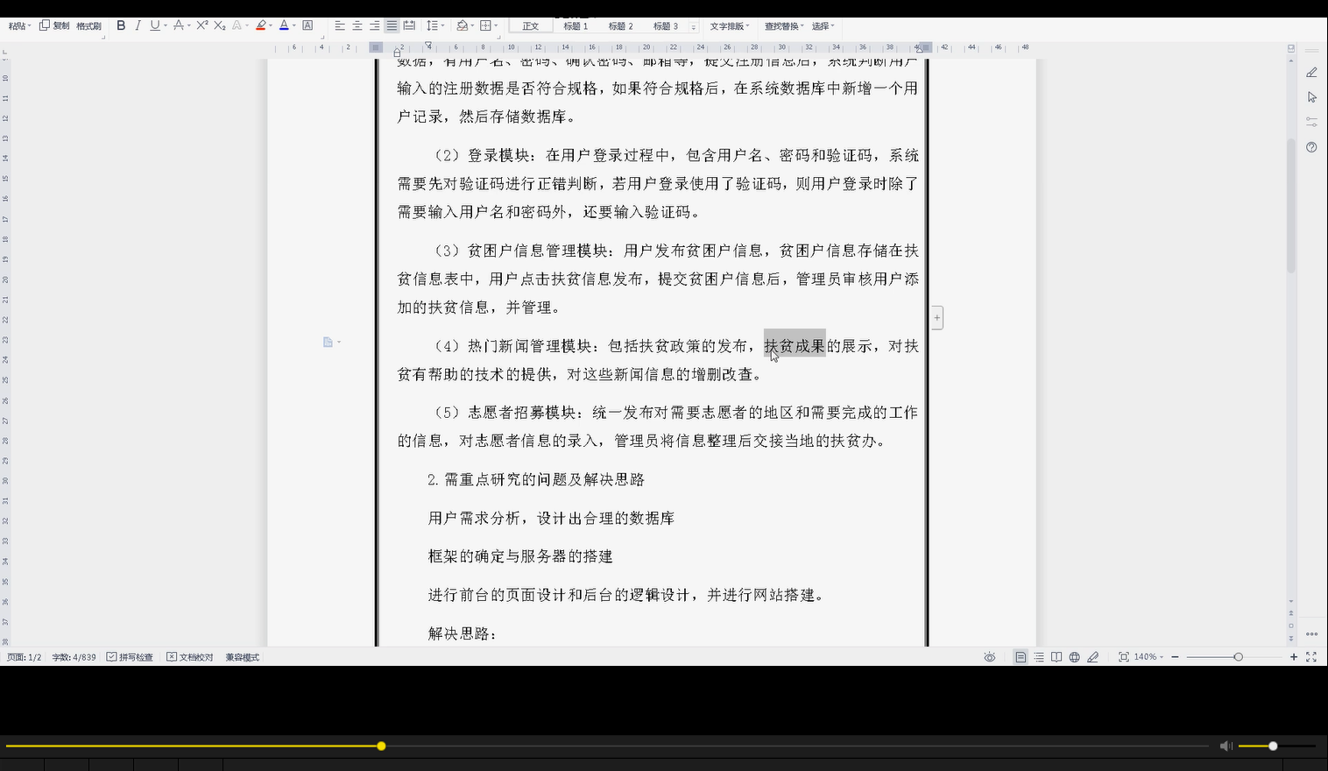
Task: Open the Read Mode view icon
Action: point(1056,656)
